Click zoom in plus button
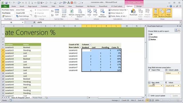The width and height of the screenshot is (183, 103). click(178, 100)
